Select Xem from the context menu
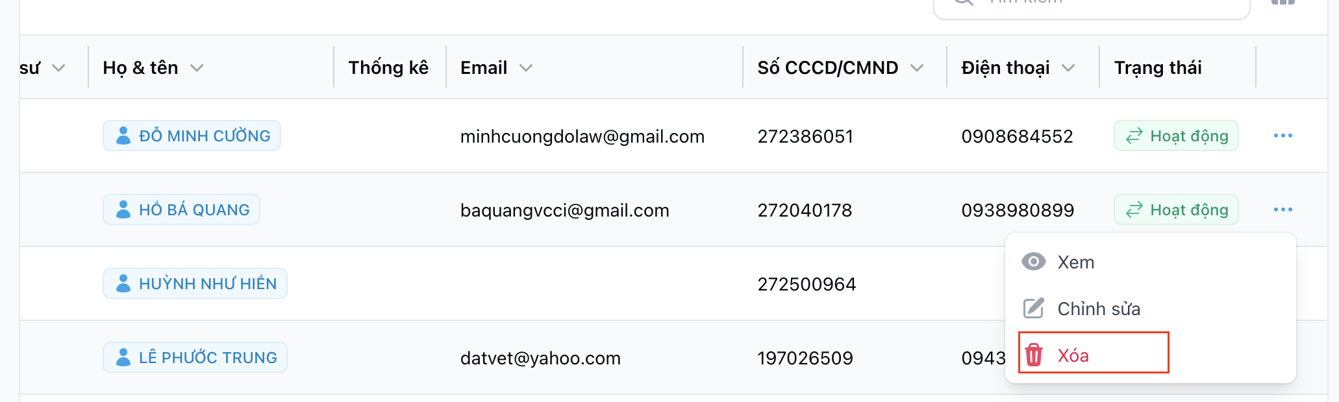The width and height of the screenshot is (1339, 402). point(1076,262)
